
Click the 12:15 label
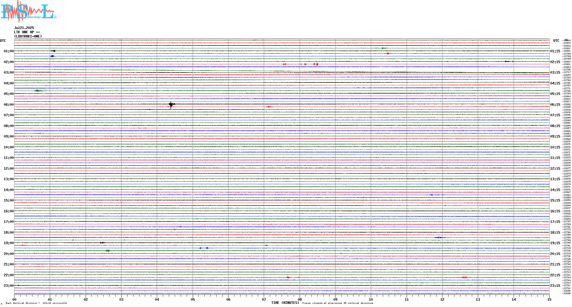[x=555, y=169]
